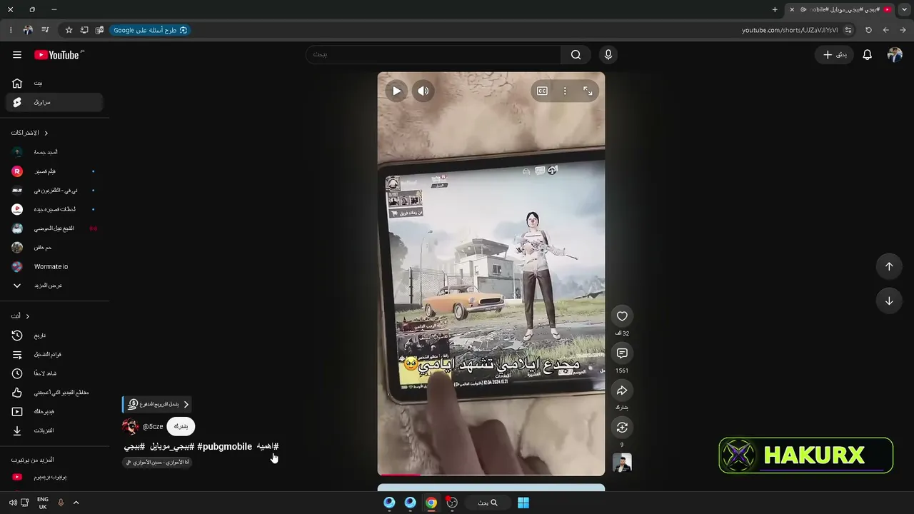Open the أمجد جمعة subscription channel
Viewport: 914px width, 514px height.
(x=54, y=152)
